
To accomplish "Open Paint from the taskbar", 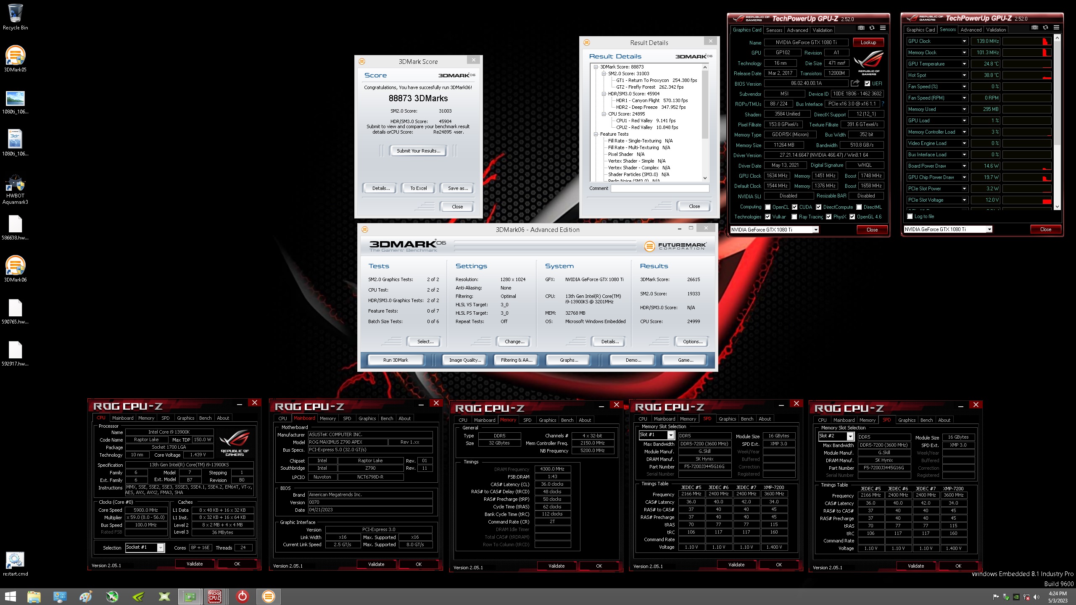I will (x=86, y=596).
